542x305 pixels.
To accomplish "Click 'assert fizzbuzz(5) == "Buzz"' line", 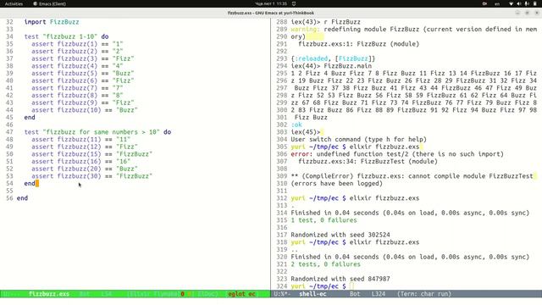I will [x=83, y=74].
